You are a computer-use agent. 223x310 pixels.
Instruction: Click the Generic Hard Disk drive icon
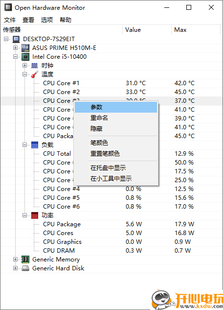(25, 268)
